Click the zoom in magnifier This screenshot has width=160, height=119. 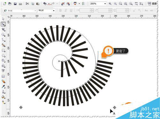point(110,4)
